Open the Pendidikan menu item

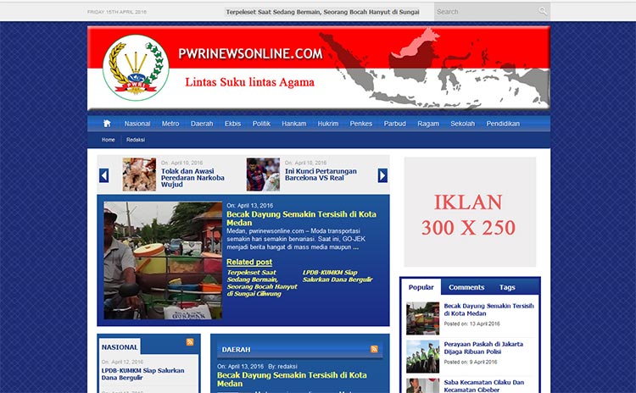503,124
